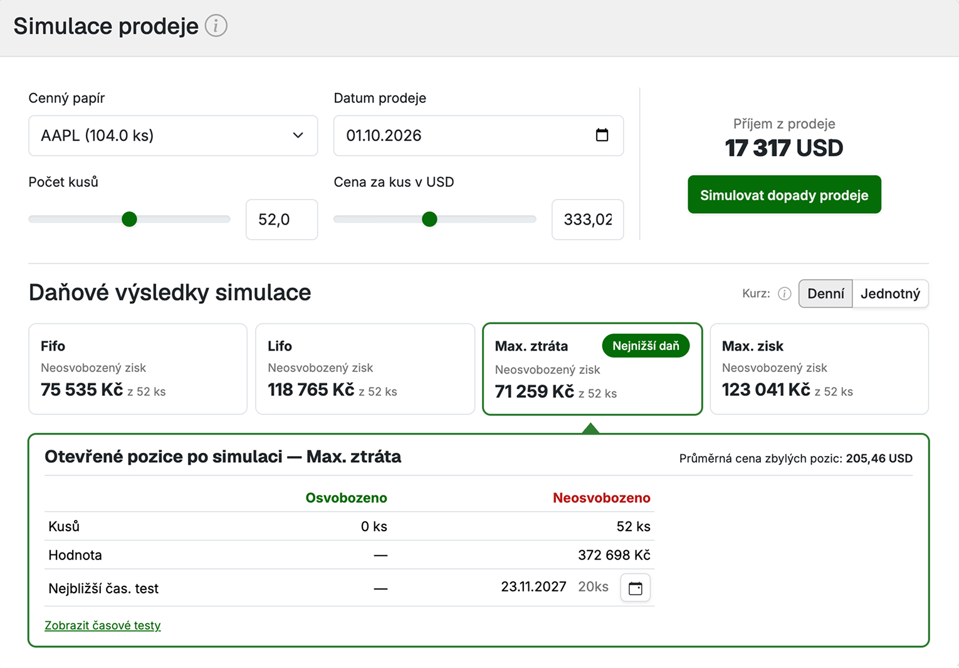Viewport: 959px width, 668px height.
Task: Switch exchange rate to Jednotný
Action: tap(890, 294)
